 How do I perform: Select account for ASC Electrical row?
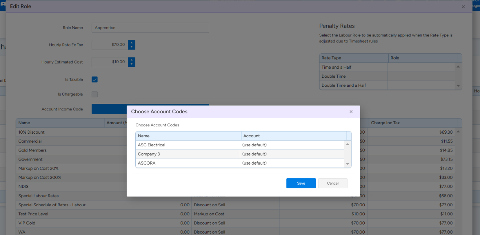(x=292, y=145)
